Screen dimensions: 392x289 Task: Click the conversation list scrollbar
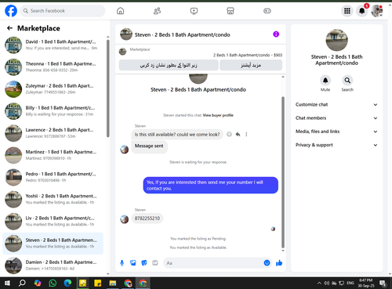pos(108,89)
